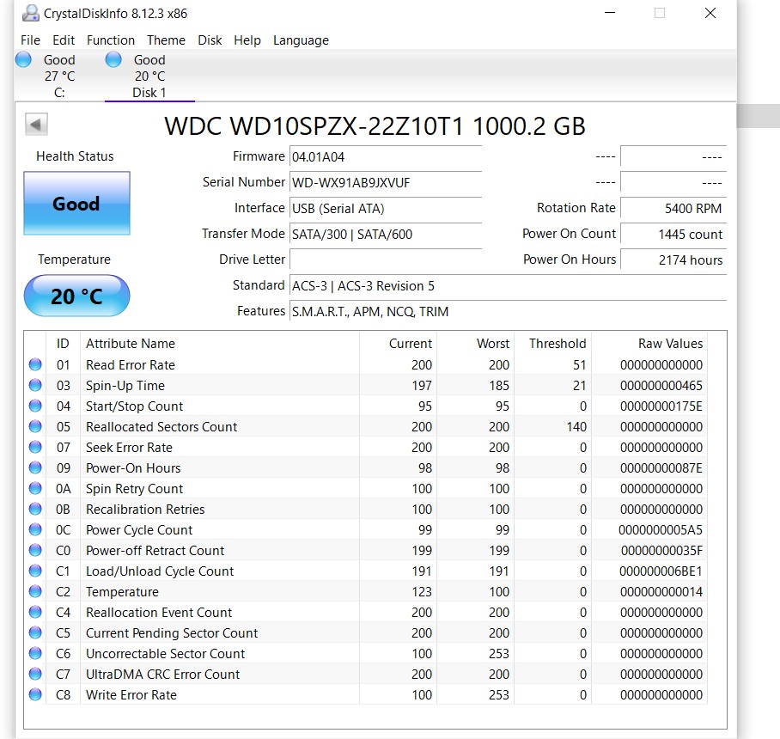Click the ID column header

pos(63,344)
